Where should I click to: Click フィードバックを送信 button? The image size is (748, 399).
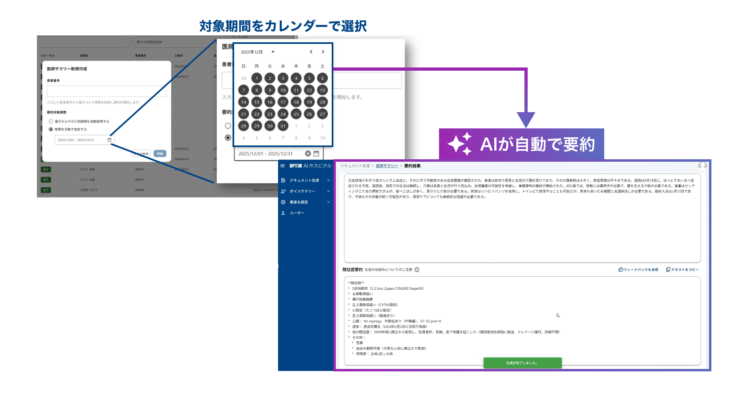[638, 270]
